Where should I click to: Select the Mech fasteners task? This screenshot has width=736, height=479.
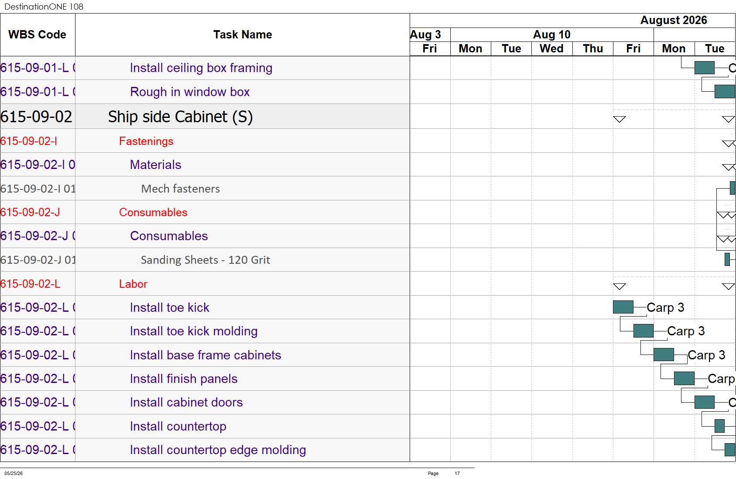click(x=181, y=189)
